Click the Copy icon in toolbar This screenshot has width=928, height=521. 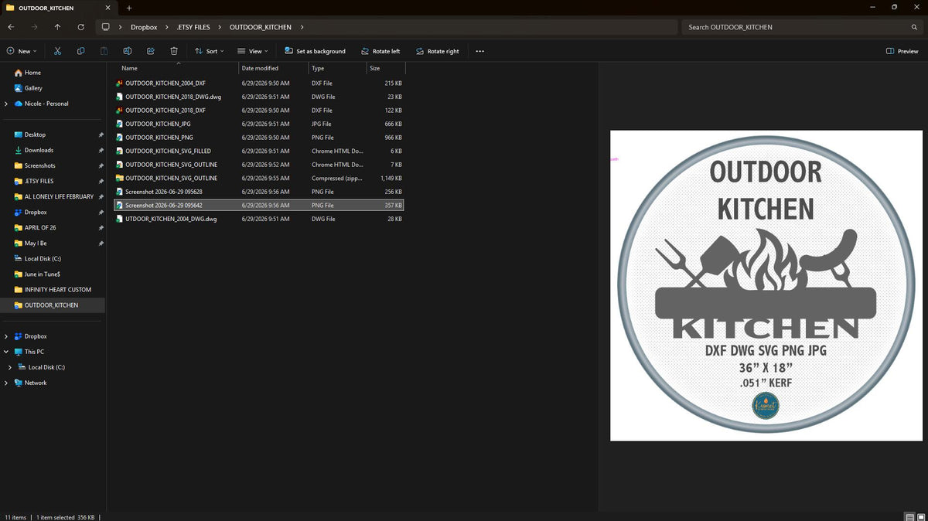(x=80, y=51)
